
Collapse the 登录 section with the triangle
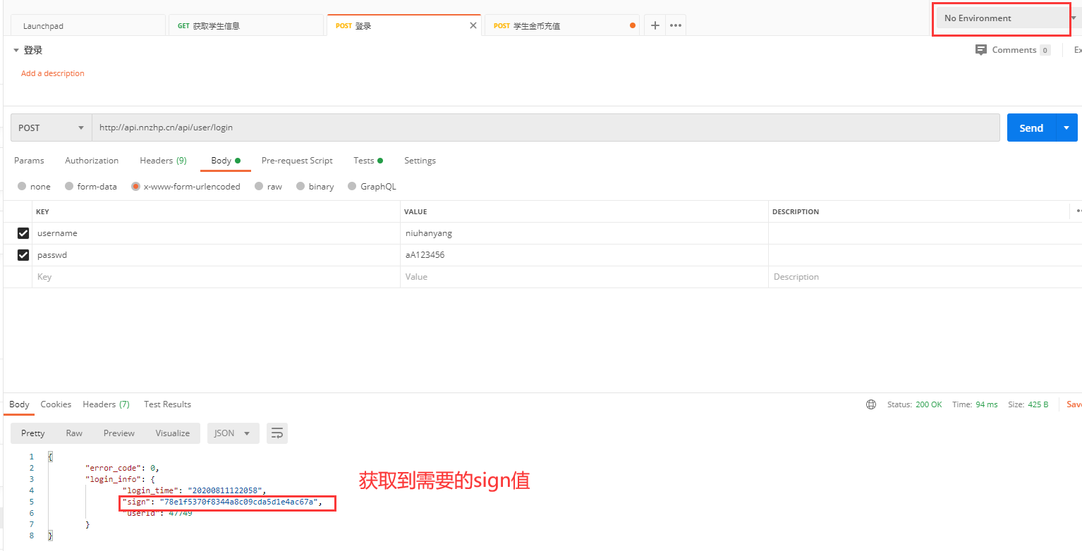[x=16, y=49]
